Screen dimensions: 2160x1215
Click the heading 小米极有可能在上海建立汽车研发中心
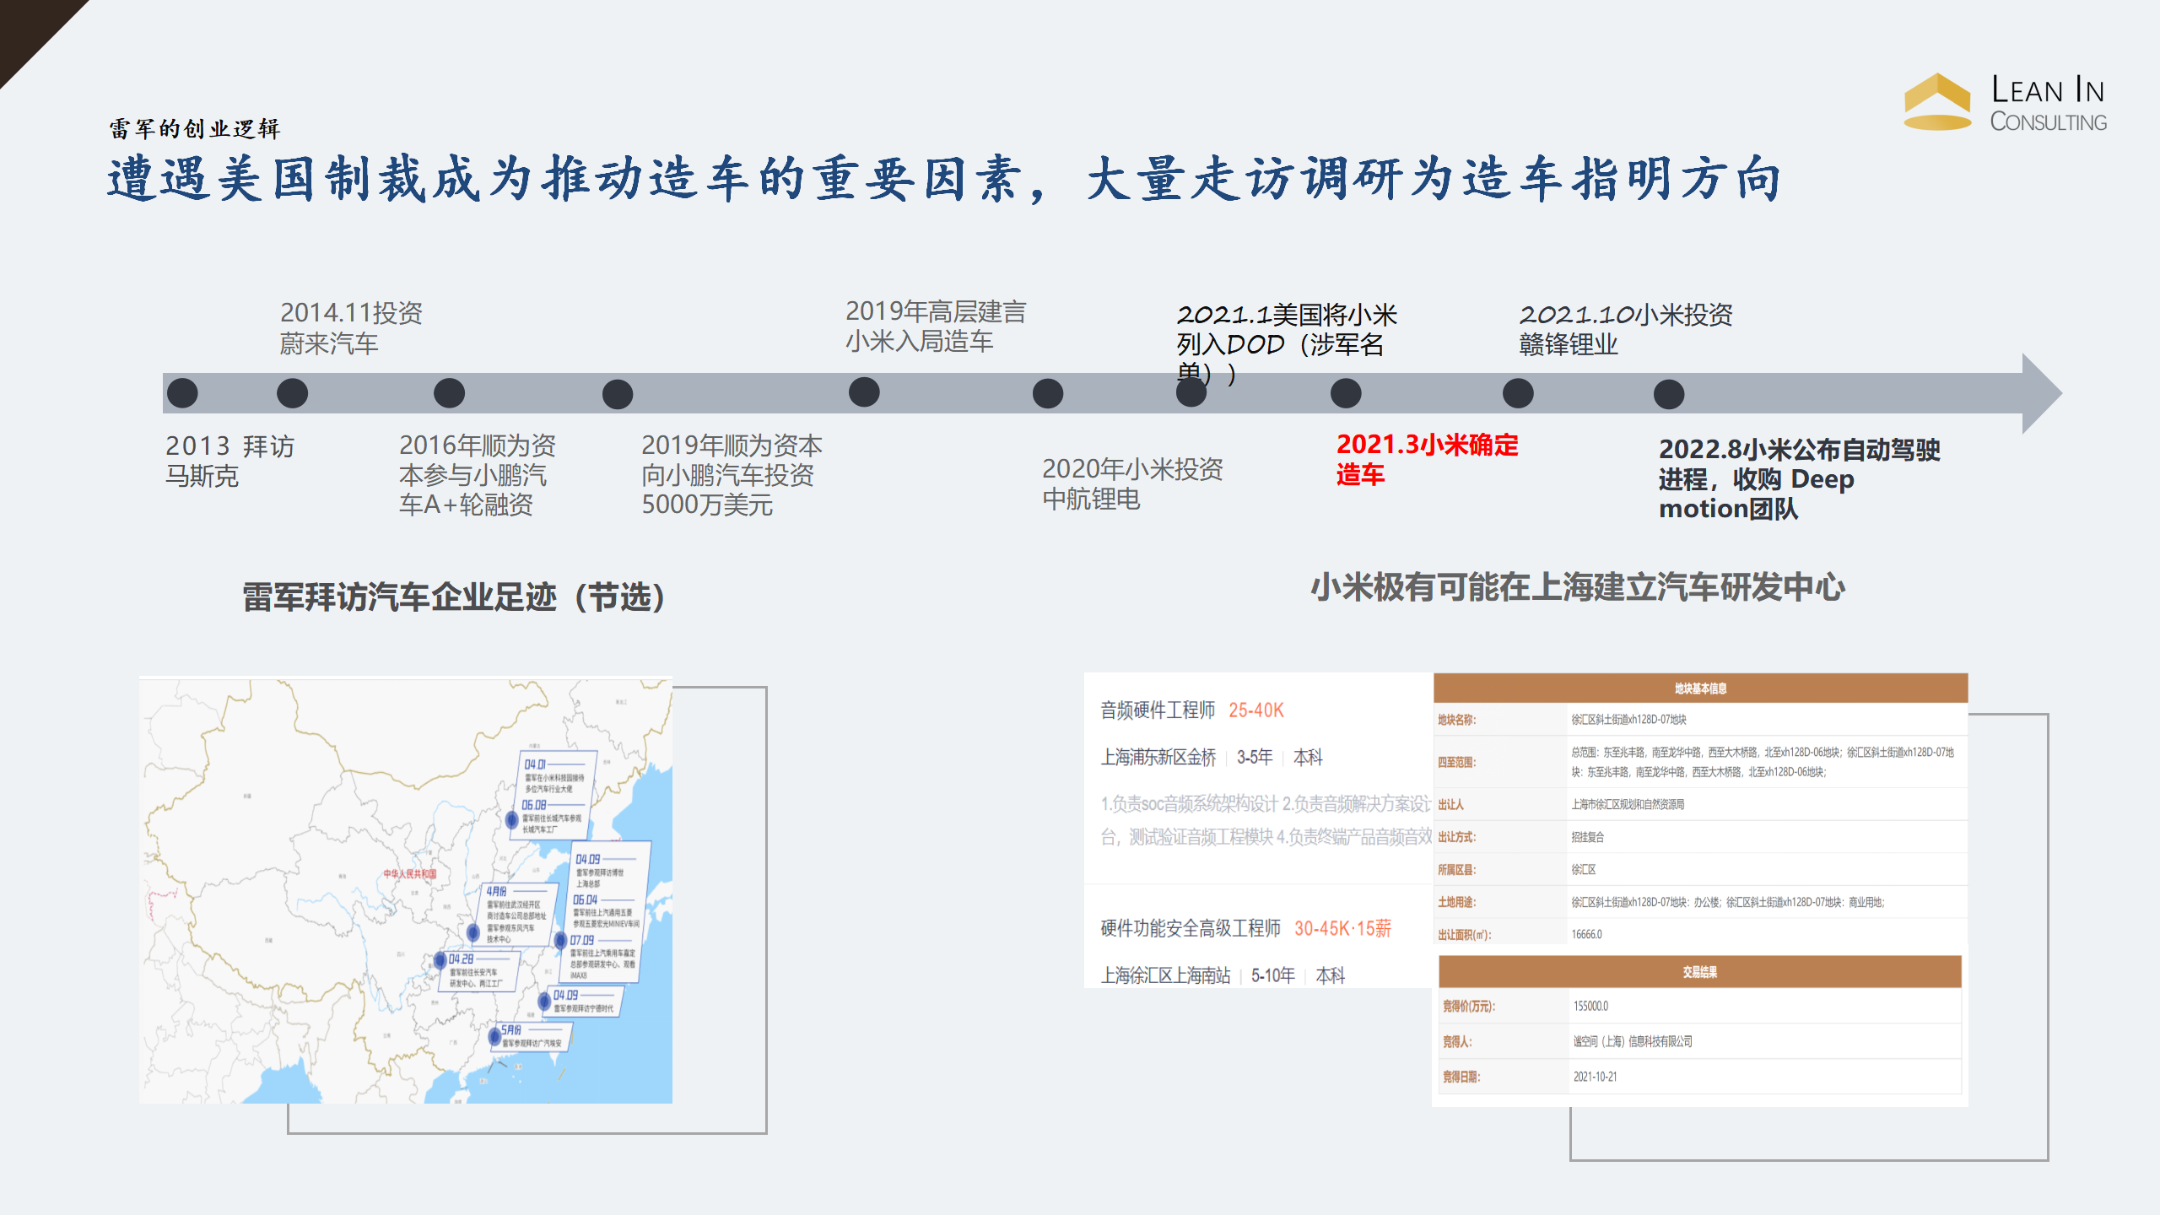pyautogui.click(x=1578, y=587)
